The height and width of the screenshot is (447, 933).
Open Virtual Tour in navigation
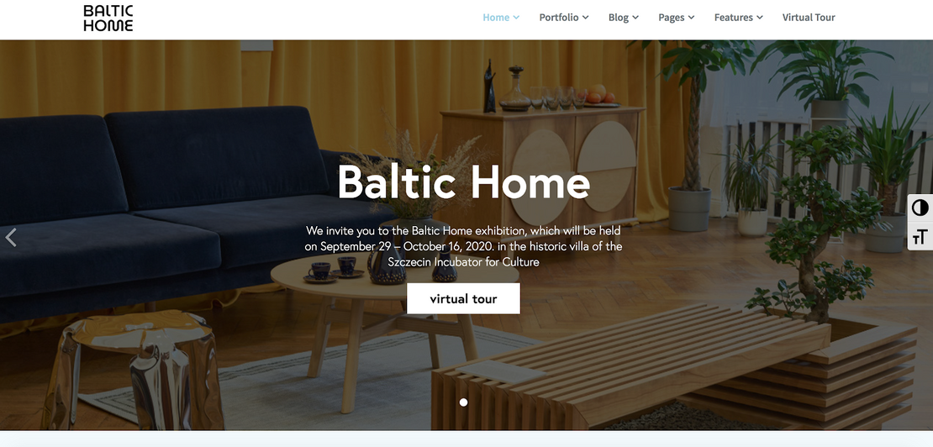(809, 18)
